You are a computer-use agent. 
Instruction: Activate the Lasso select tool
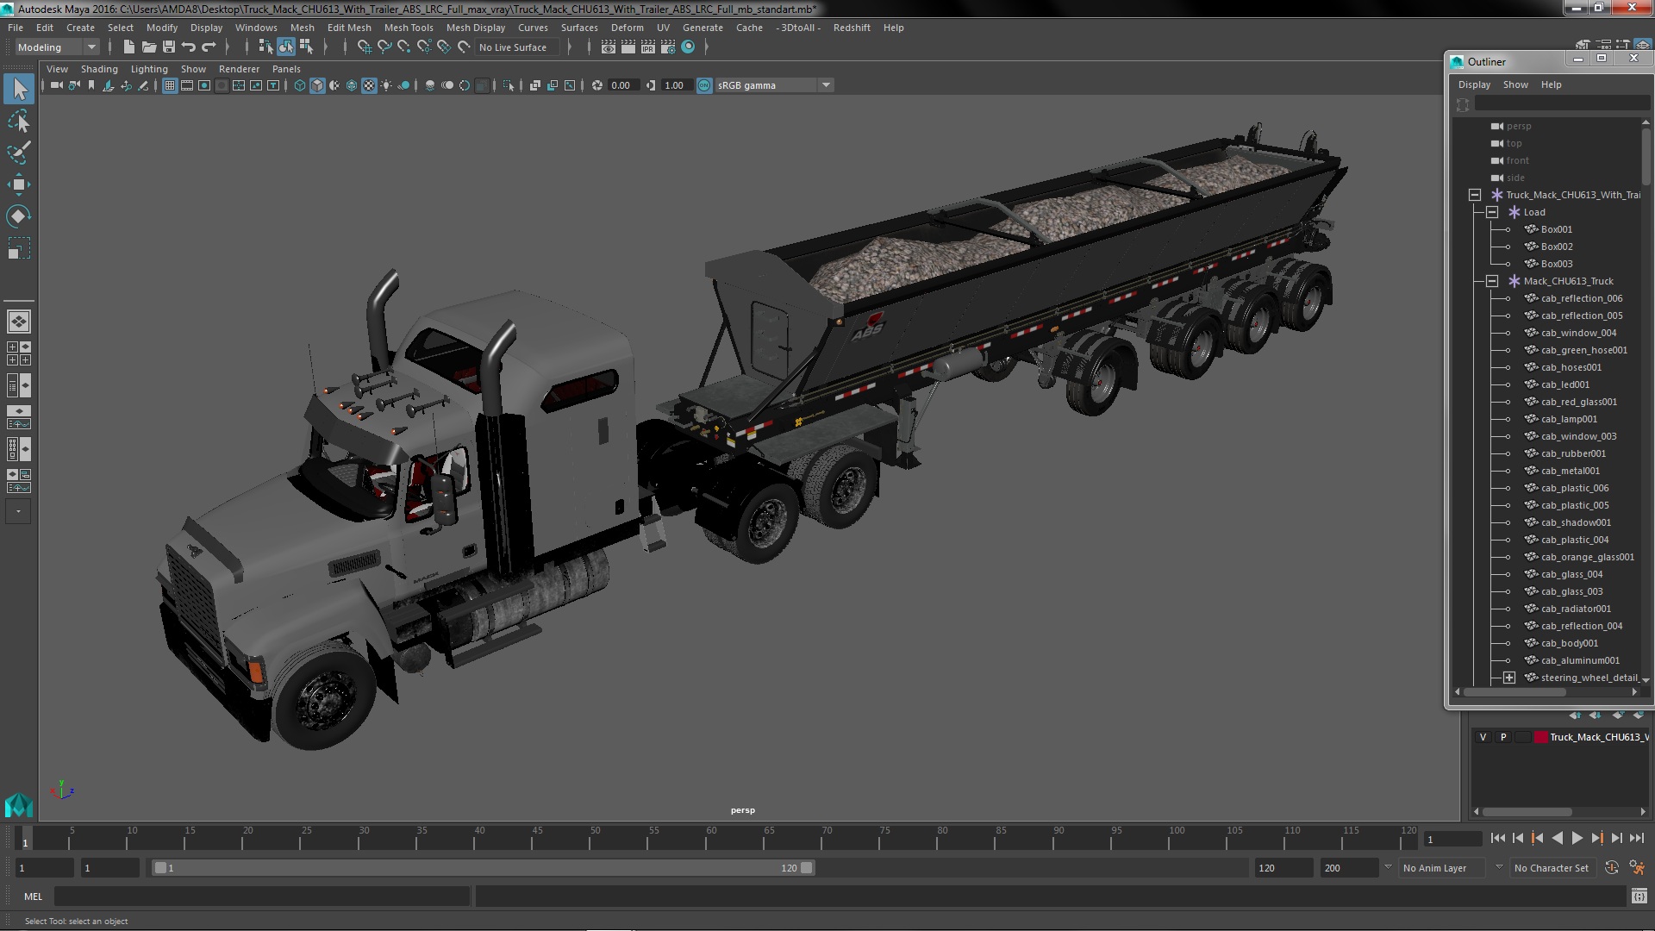(x=19, y=122)
